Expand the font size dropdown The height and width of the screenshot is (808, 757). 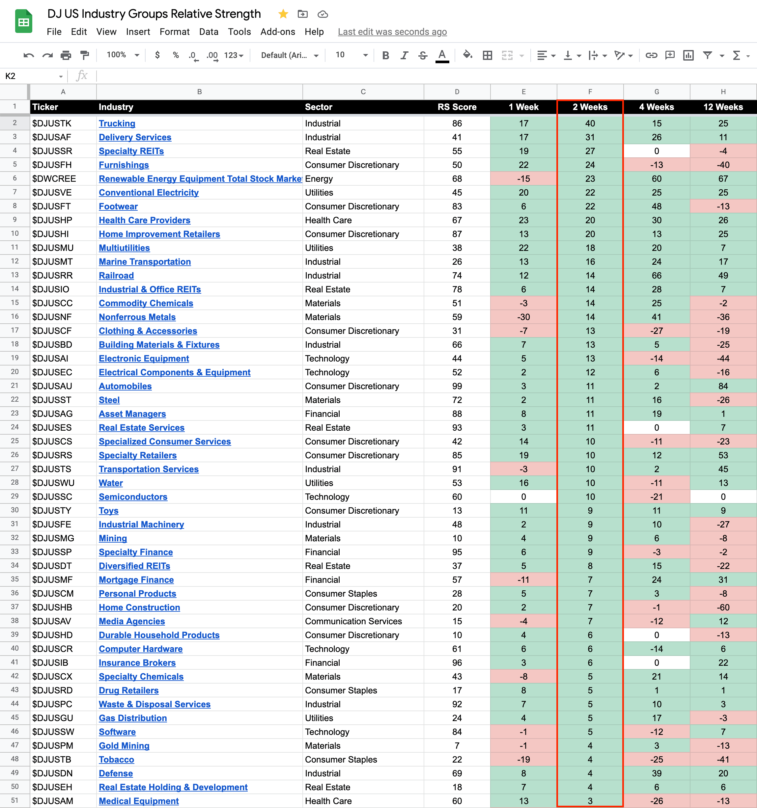(x=365, y=55)
